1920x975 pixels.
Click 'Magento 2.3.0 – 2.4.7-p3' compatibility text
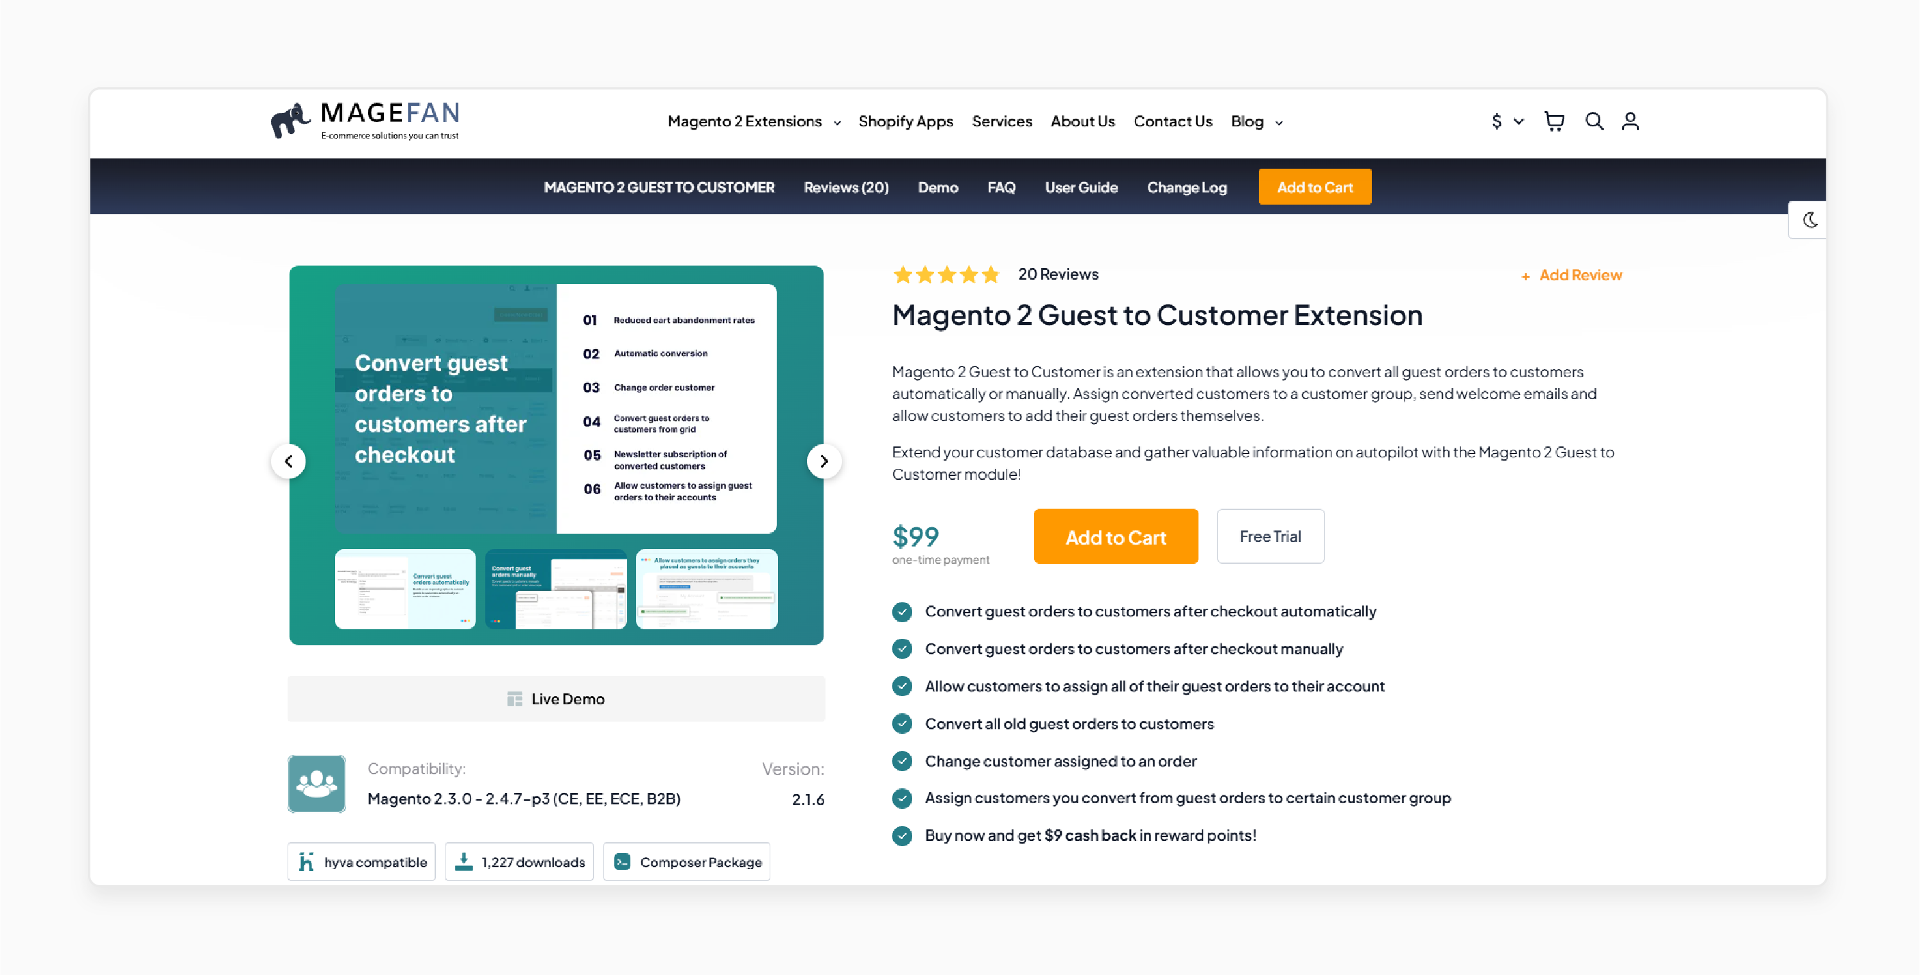(524, 799)
